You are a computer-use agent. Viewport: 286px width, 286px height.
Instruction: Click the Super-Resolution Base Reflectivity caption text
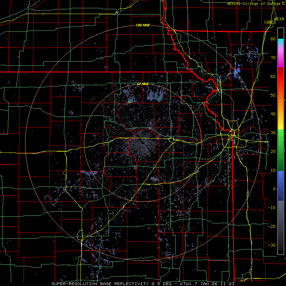(x=143, y=284)
